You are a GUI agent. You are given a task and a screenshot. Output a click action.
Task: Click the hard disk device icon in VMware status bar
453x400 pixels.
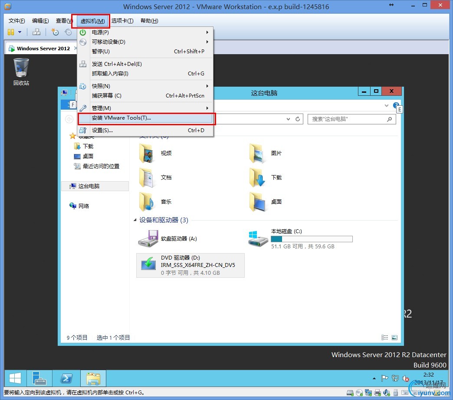pos(350,393)
